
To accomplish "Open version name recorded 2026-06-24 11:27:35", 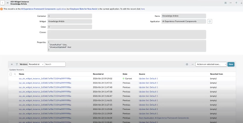I will [x=45, y=105].
